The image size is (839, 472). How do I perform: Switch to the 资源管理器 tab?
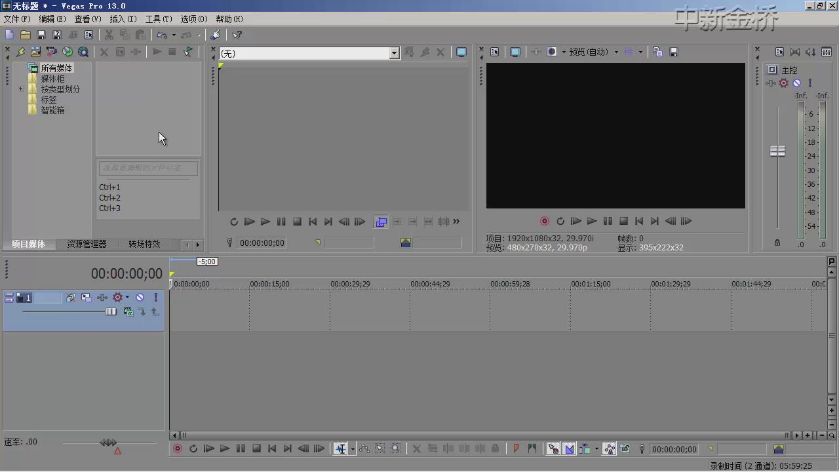click(87, 244)
